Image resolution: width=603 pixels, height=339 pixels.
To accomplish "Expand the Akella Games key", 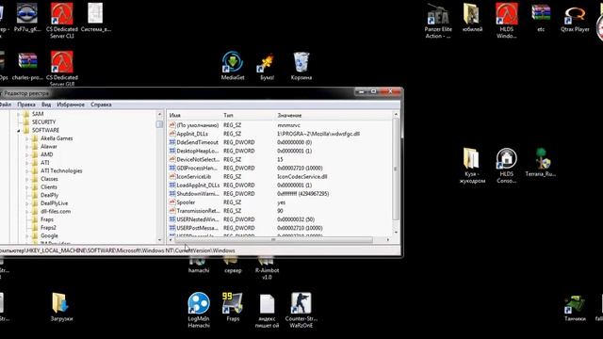I will tap(27, 138).
